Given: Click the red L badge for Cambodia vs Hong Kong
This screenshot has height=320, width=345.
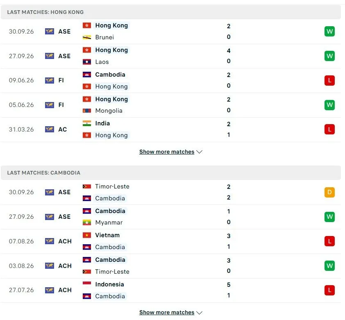Looking at the screenshot, I should click(x=329, y=80).
